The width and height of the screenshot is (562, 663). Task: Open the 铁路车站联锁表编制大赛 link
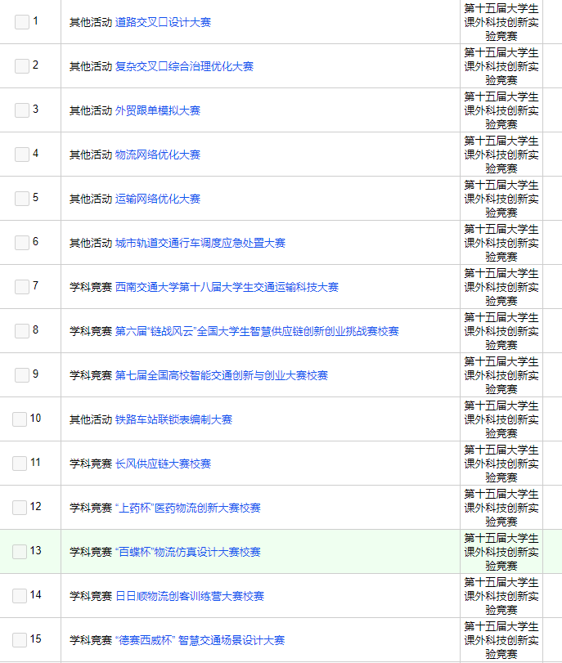coord(173,419)
